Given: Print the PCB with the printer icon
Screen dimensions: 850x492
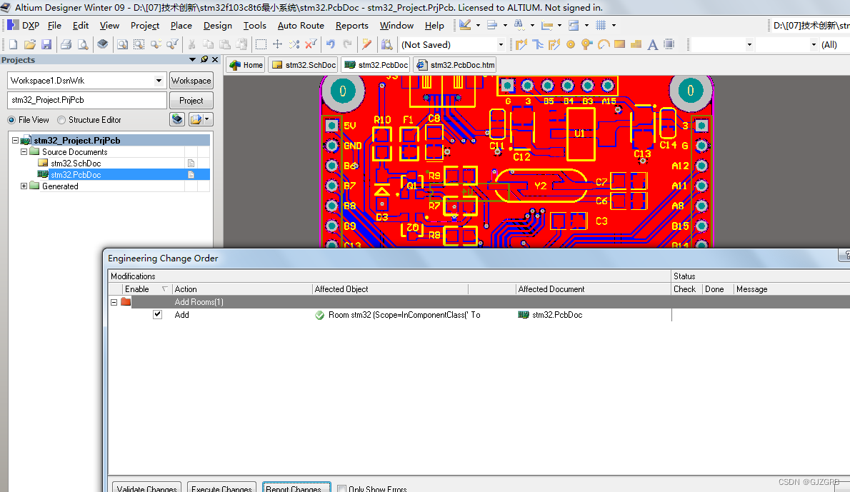Looking at the screenshot, I should (66, 44).
